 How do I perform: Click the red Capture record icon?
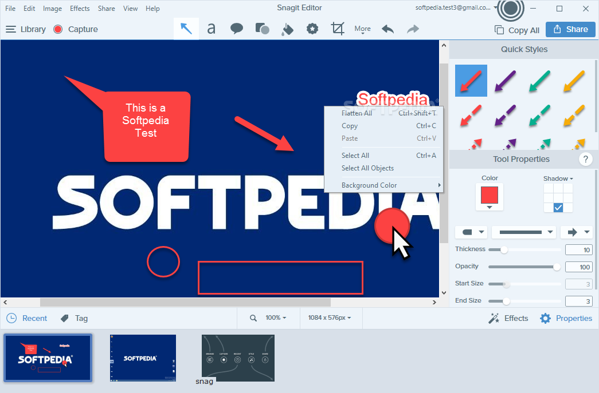58,29
